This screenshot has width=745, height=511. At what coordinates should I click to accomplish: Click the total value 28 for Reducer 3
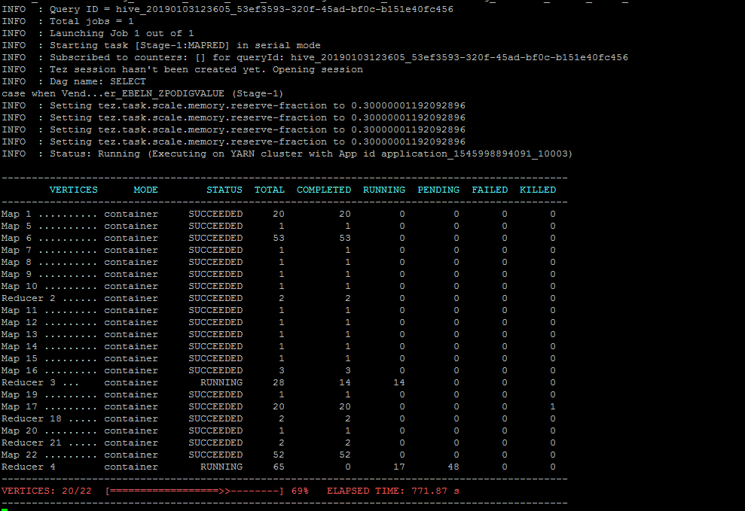tap(279, 382)
